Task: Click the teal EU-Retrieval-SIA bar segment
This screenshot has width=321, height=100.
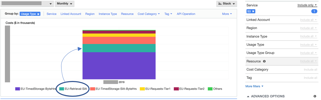Action: pyautogui.click(x=119, y=48)
